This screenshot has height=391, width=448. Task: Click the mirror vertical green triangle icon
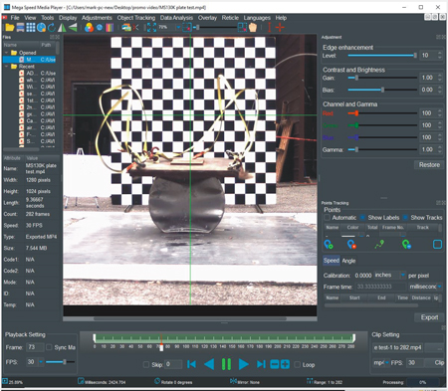point(73,28)
